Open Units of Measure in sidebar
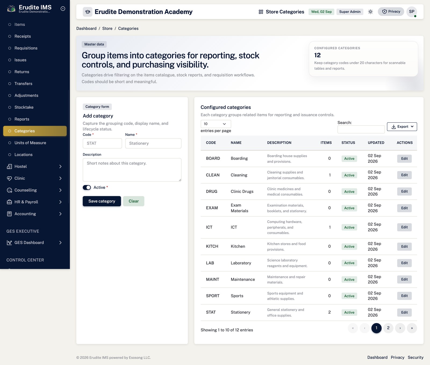This screenshot has height=365, width=430. [x=35, y=143]
